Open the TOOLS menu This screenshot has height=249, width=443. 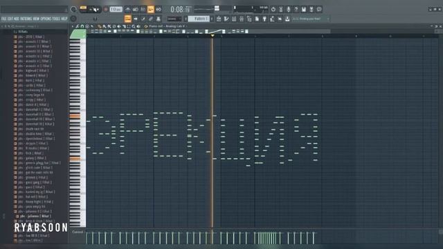56,19
